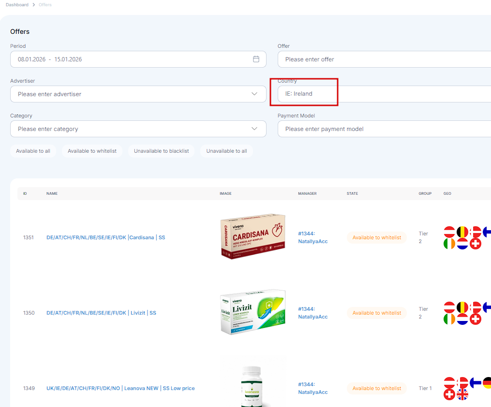
Task: Select the Available to whitelist filter chip
Action: [x=92, y=151]
